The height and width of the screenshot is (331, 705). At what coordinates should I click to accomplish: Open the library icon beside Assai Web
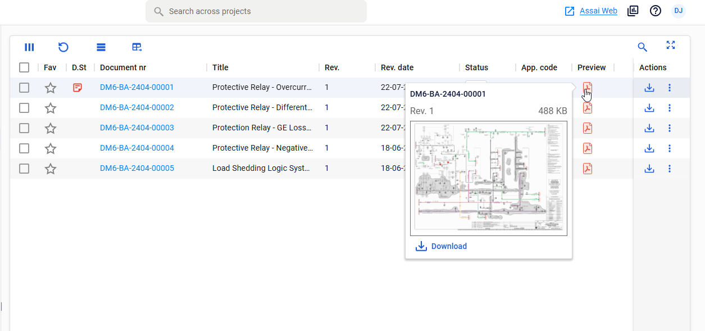pos(633,11)
